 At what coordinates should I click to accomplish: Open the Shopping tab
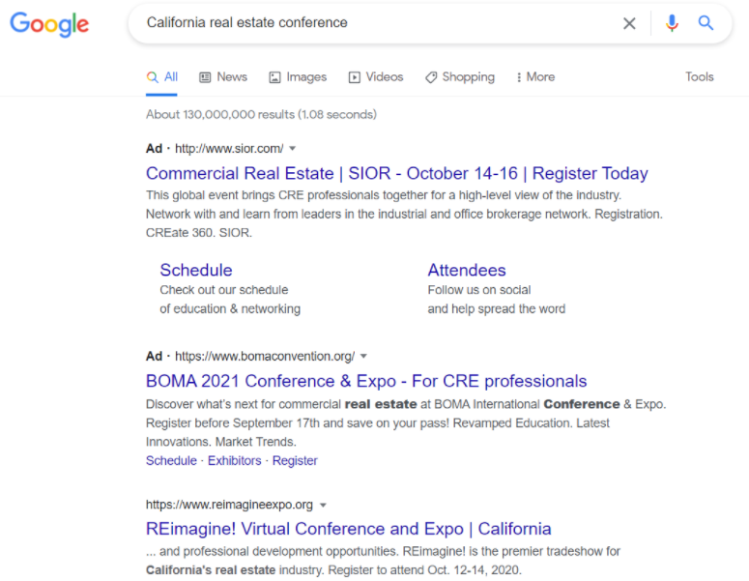[x=460, y=77]
